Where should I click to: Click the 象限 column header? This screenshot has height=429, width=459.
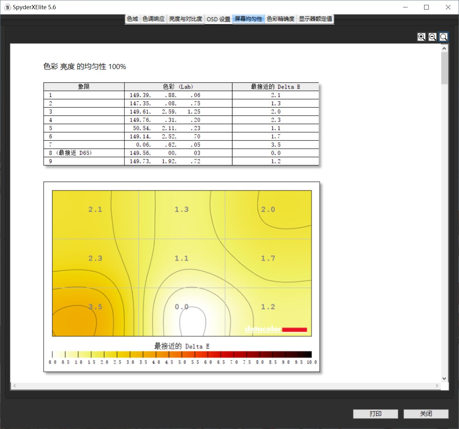coord(84,87)
